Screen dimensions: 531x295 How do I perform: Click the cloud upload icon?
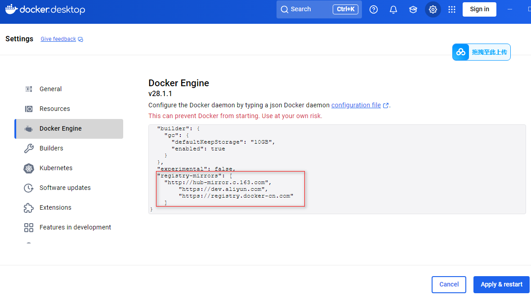pos(460,52)
